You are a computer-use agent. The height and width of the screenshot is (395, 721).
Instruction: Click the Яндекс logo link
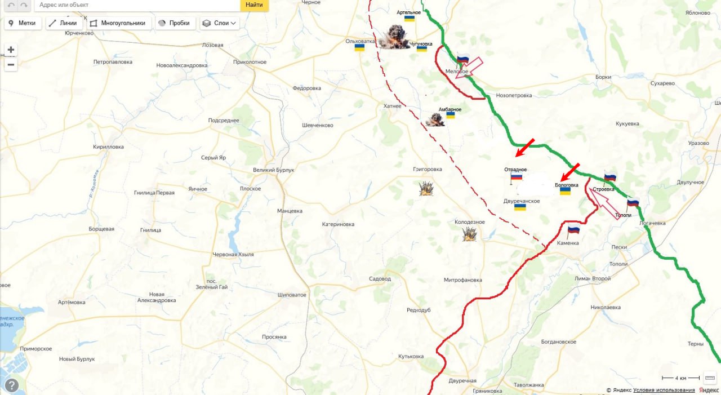(709, 390)
